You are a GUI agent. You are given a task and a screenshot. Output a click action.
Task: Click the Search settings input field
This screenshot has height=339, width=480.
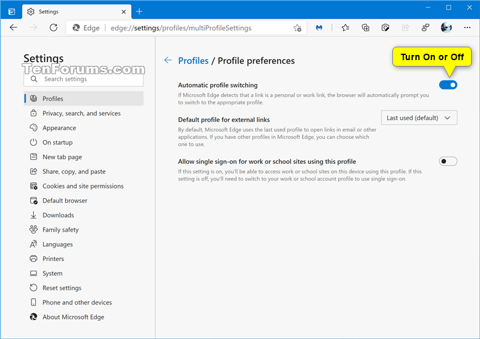coord(84,79)
